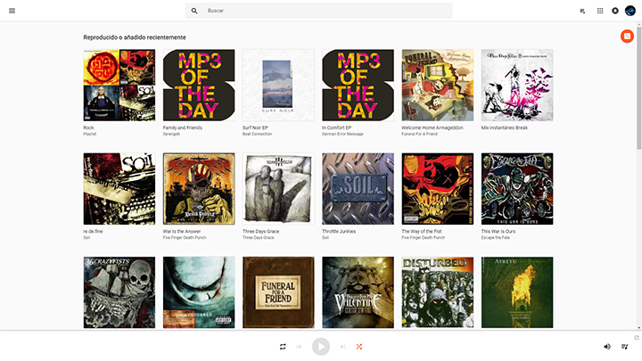Skip to next track
642x361 pixels.
342,347
